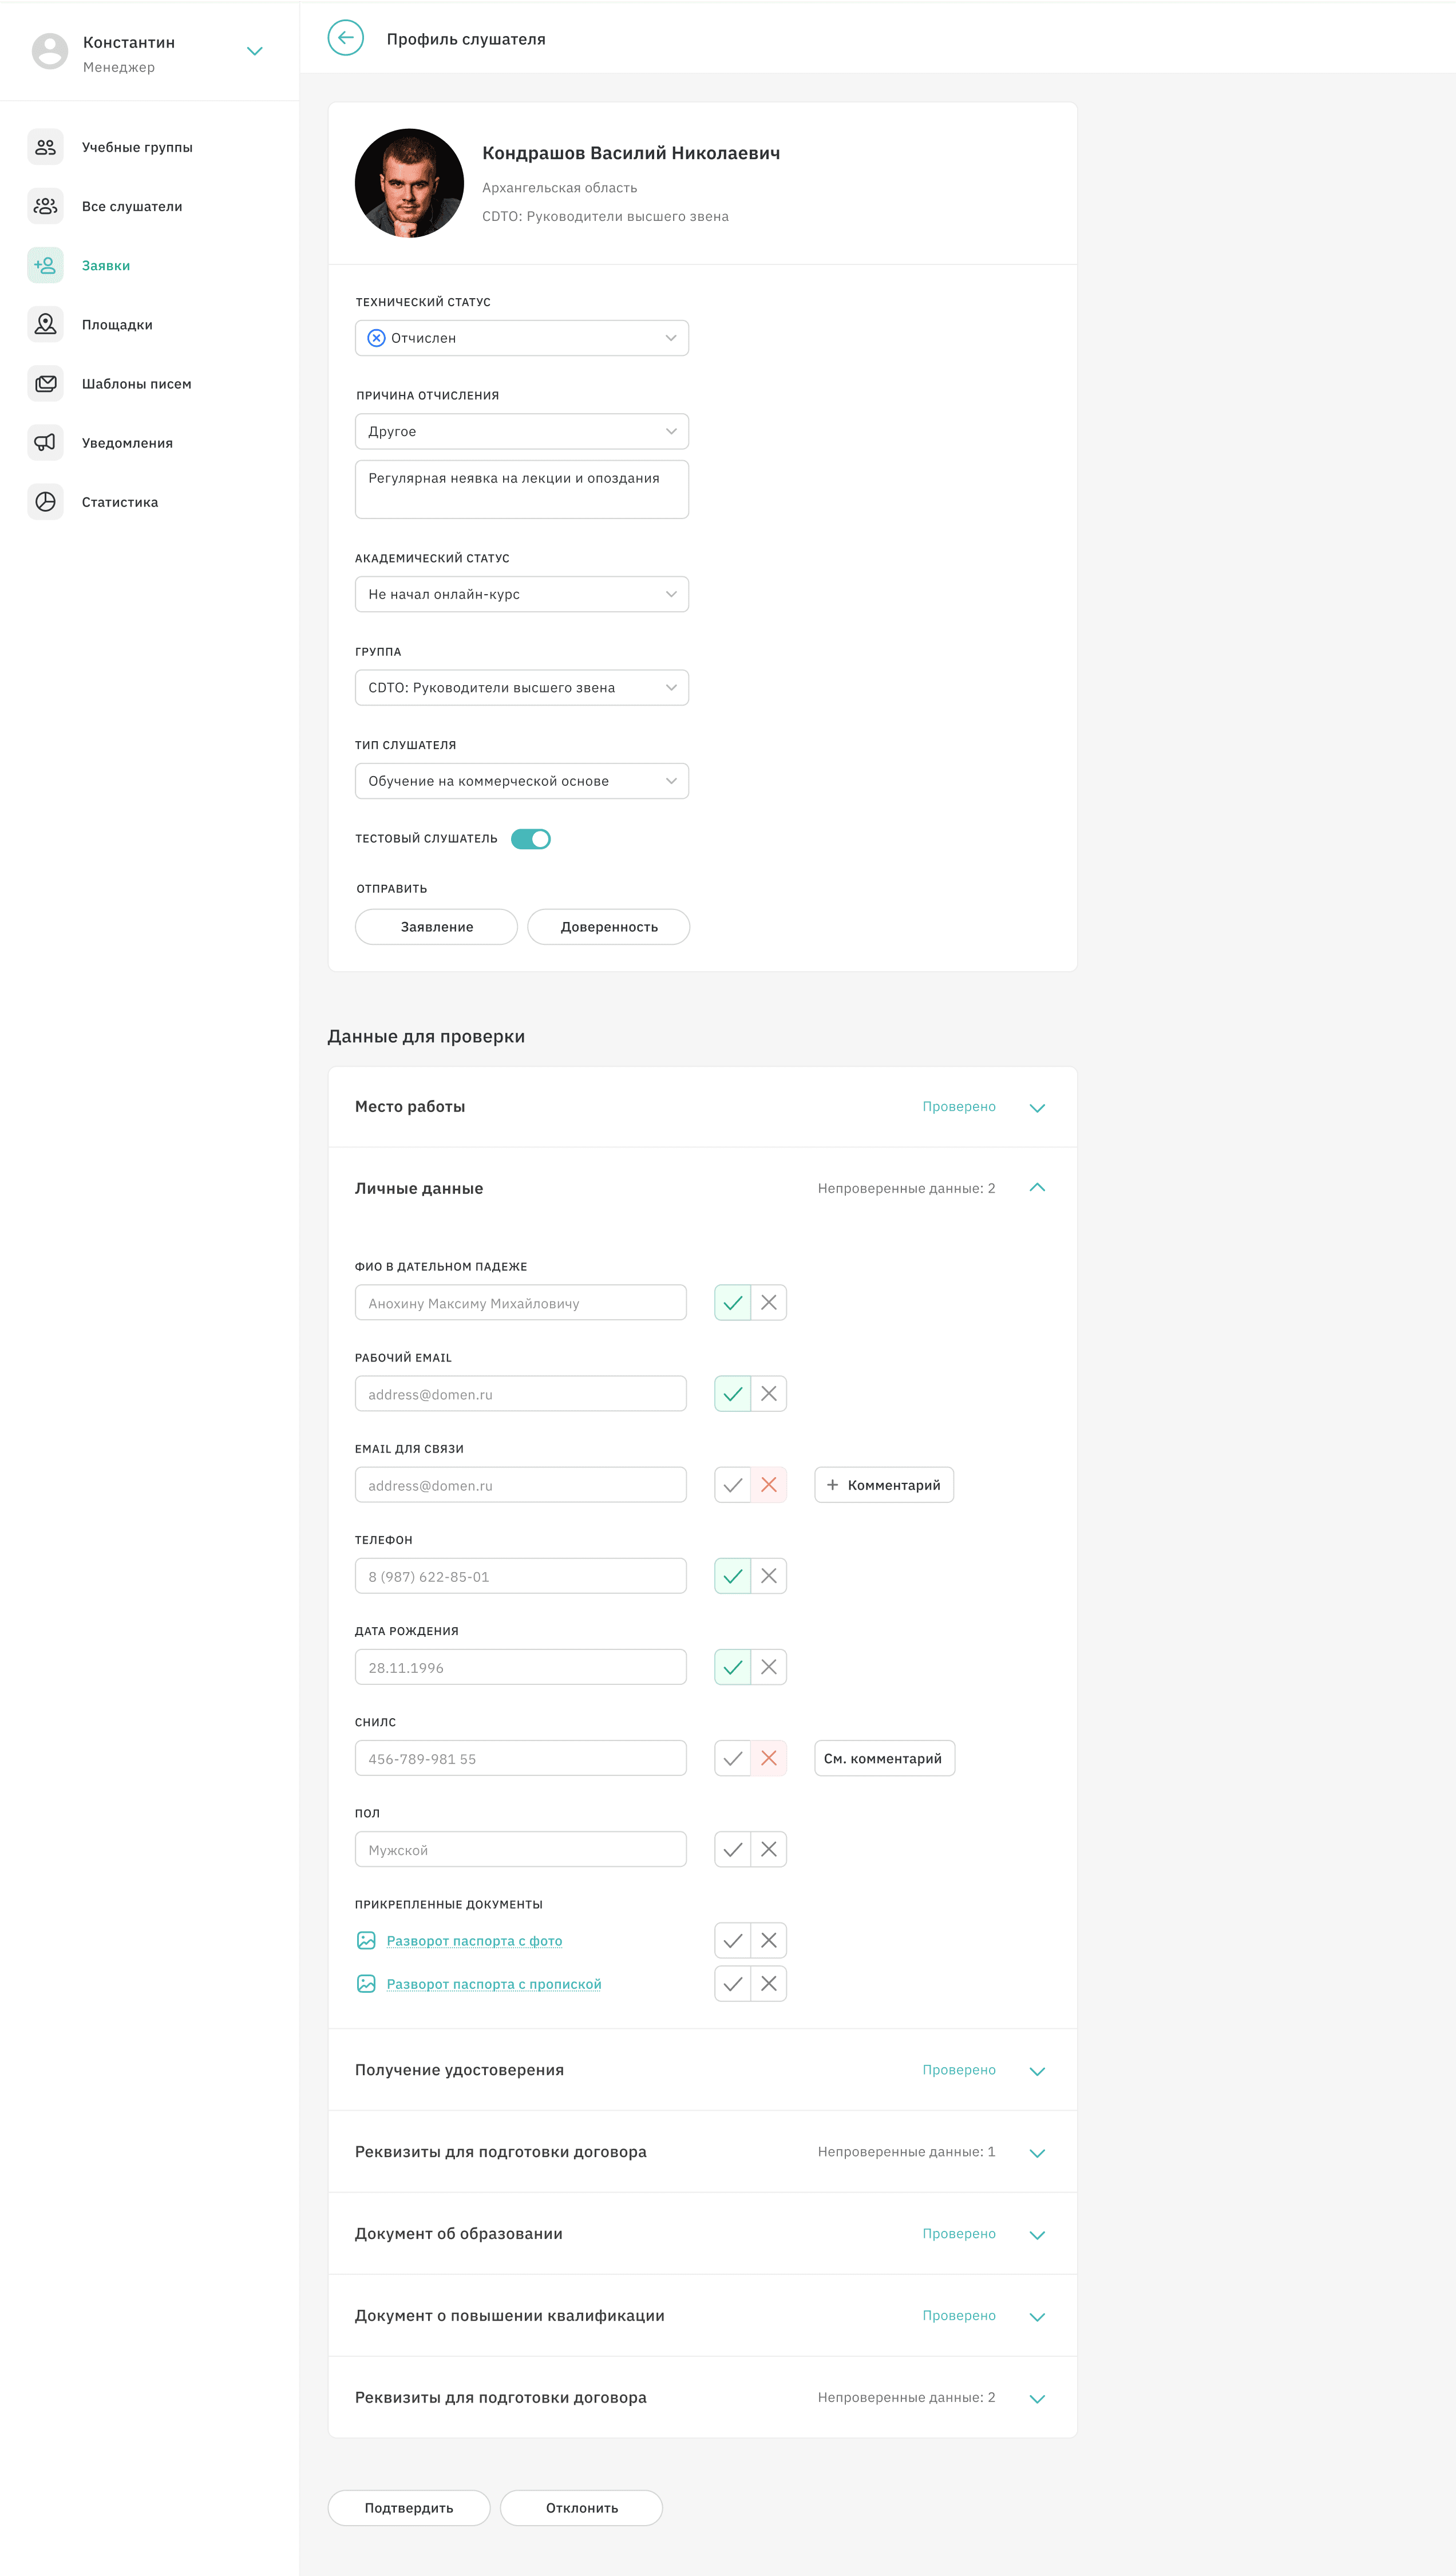1456x2576 pixels.
Task: Reject the СНИЛС field with the cross
Action: pos(768,1758)
